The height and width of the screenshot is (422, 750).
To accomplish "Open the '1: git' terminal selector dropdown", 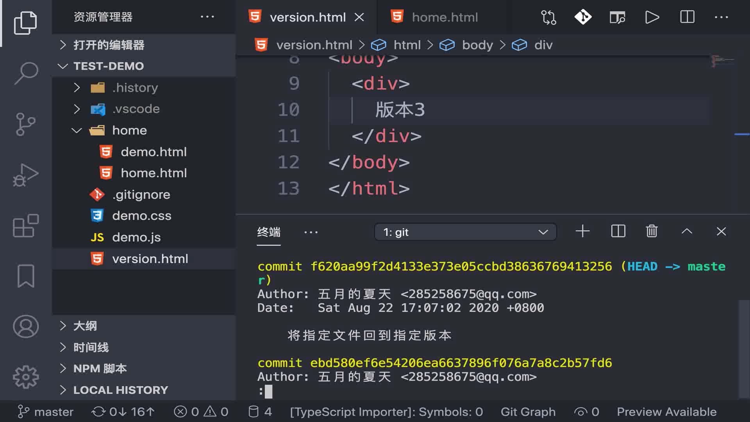I will coord(465,232).
